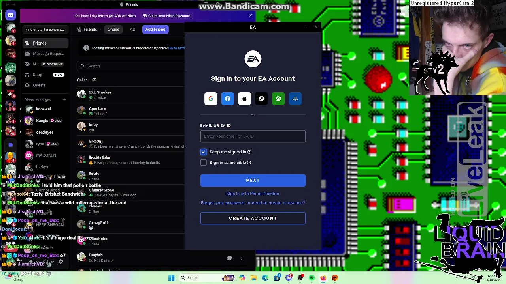Open File Explorer from the taskbar
506x284 pixels.
pyautogui.click(x=254, y=278)
